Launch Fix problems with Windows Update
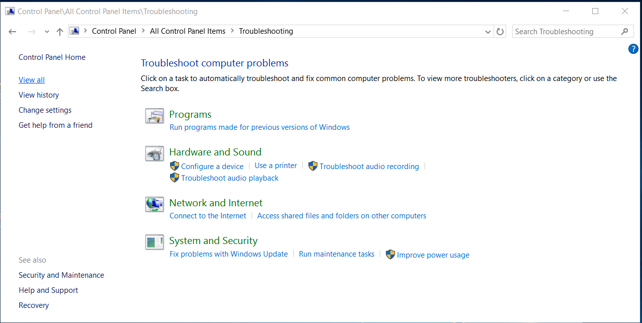This screenshot has width=642, height=323. coord(228,254)
